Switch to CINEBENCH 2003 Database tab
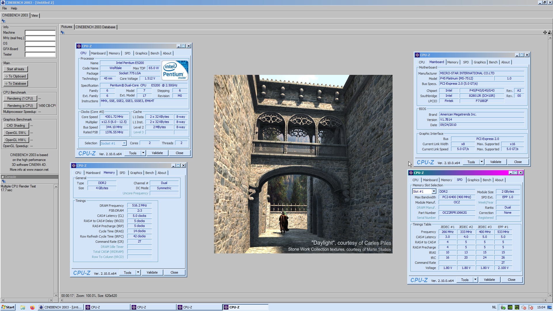553x311 pixels. pyautogui.click(x=95, y=27)
